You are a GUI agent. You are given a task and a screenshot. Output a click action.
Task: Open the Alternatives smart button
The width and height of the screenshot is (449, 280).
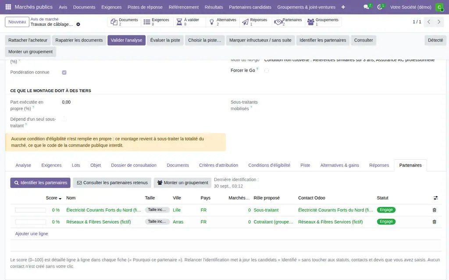(222, 22)
